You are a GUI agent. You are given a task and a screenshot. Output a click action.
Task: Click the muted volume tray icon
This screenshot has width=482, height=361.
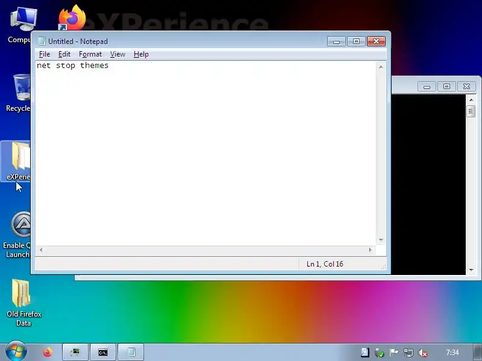tap(423, 353)
